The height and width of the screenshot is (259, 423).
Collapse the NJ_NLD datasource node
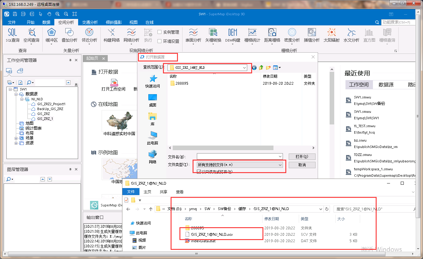click(x=22, y=99)
